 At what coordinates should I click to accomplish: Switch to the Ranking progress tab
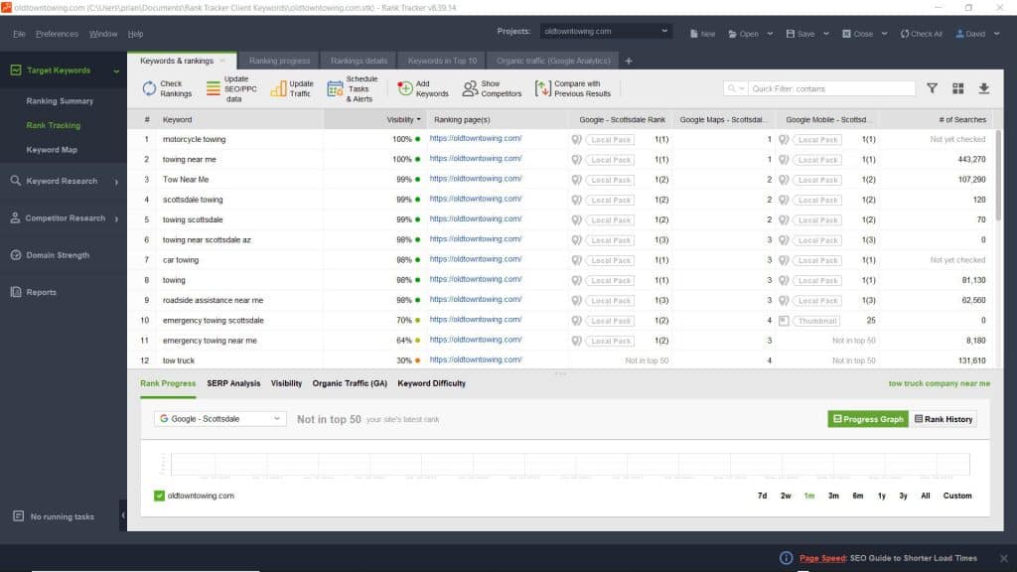tap(279, 61)
